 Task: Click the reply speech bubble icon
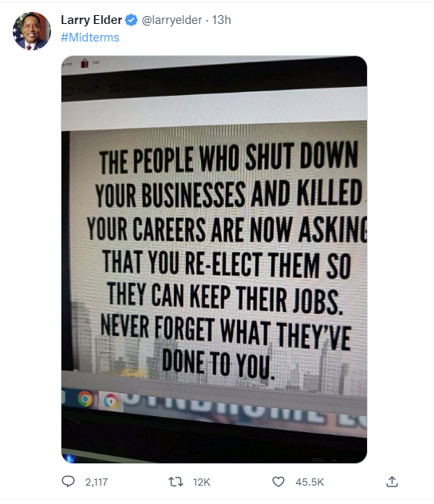(68, 482)
